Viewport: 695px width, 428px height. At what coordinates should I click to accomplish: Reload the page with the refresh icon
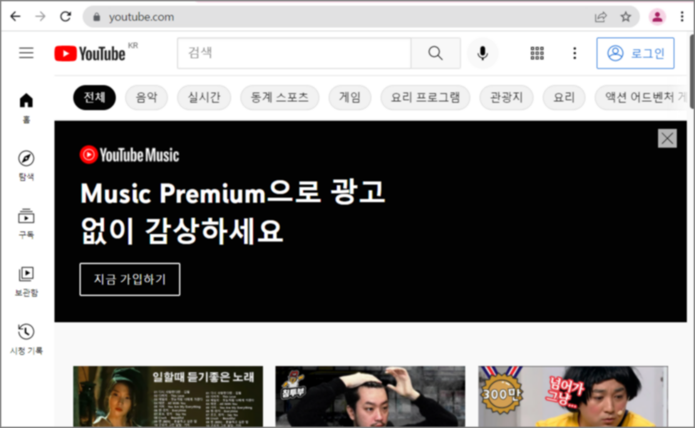coord(66,17)
